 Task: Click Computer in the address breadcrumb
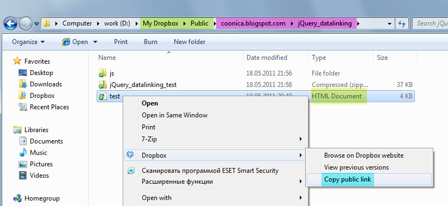(77, 23)
